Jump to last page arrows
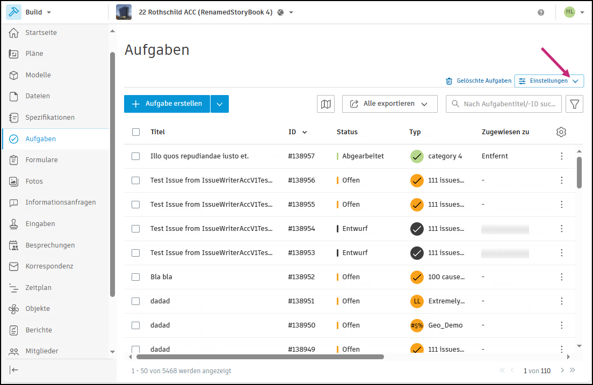This screenshot has height=385, width=593. pyautogui.click(x=572, y=371)
